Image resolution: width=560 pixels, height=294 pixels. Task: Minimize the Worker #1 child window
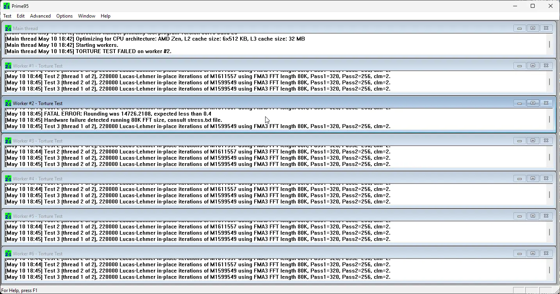(519, 66)
